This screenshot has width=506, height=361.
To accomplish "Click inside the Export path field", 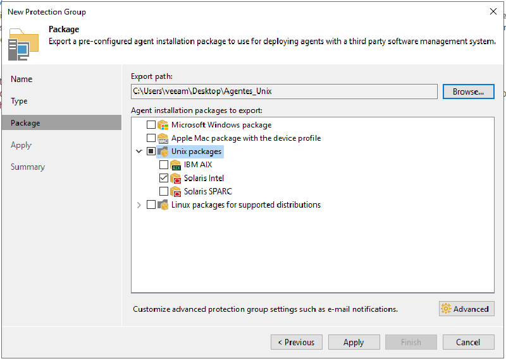I will tap(284, 92).
